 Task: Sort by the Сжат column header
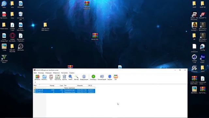tap(61, 86)
